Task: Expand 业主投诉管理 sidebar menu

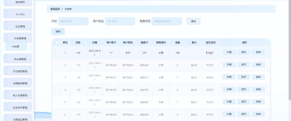Action: 18,107
